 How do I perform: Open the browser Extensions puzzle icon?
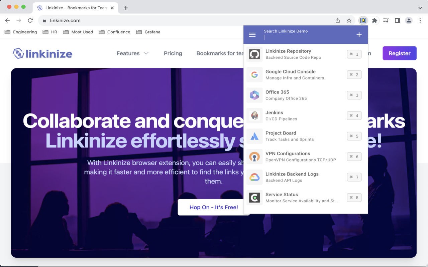(x=374, y=21)
